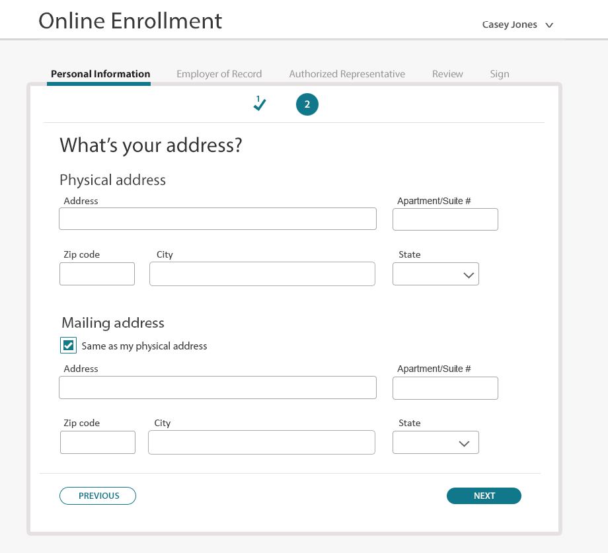This screenshot has width=608, height=553.
Task: Select the Personal Information tab
Action: coord(100,74)
